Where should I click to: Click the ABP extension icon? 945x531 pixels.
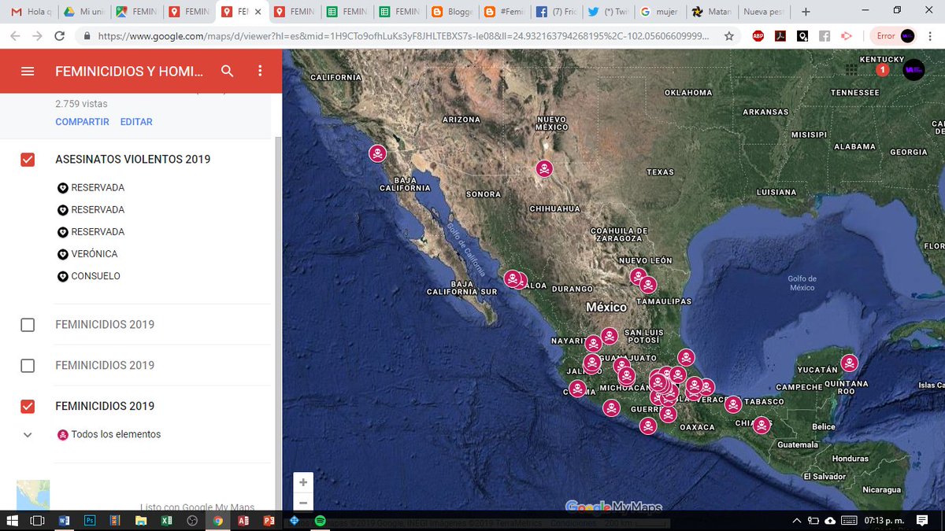(x=758, y=36)
